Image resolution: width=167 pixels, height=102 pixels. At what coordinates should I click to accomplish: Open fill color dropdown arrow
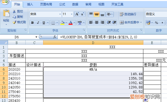pos(66,23)
